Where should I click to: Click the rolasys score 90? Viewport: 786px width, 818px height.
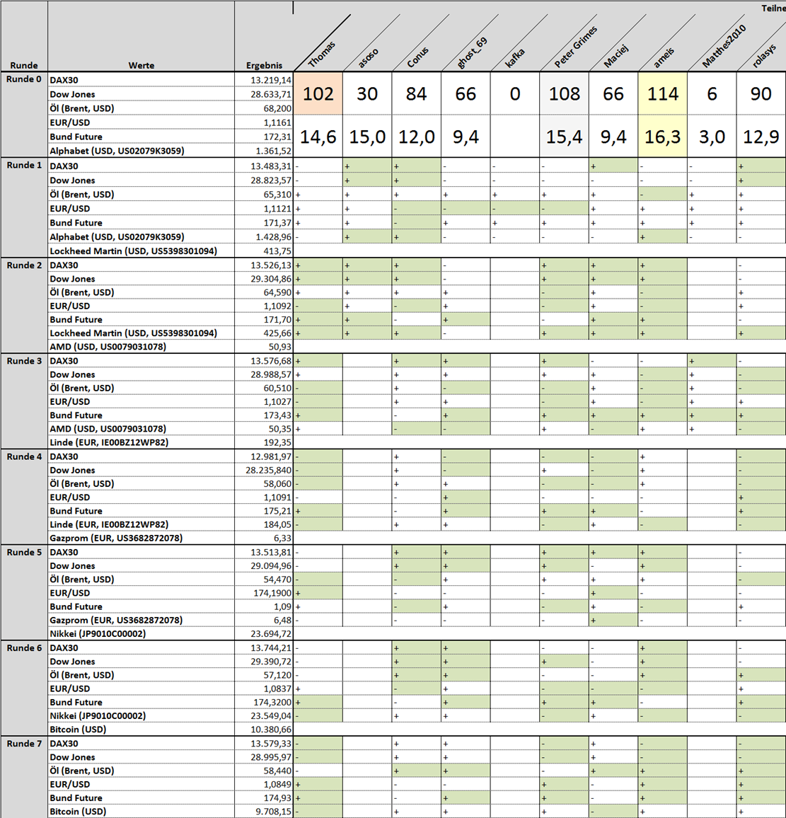coord(761,93)
